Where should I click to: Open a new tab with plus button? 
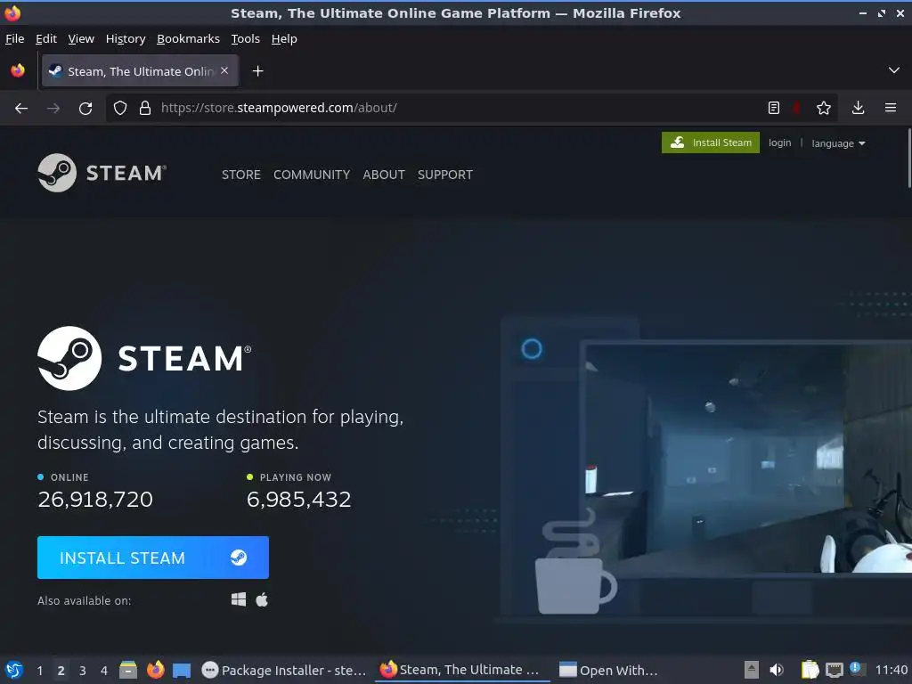(257, 71)
